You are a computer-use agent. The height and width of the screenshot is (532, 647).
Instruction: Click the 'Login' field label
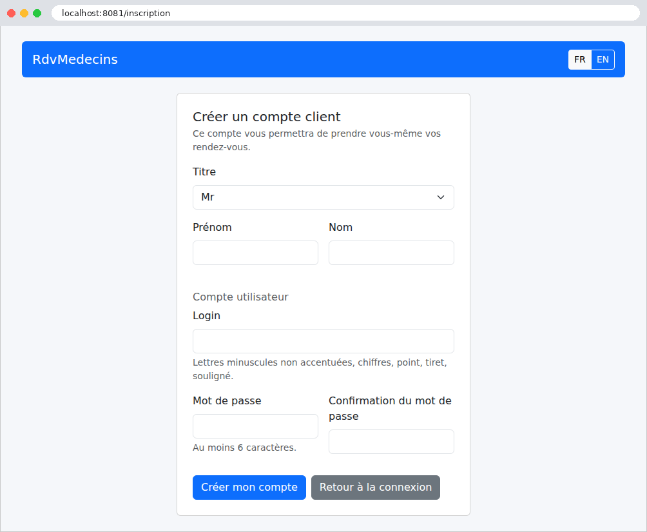pyautogui.click(x=206, y=315)
